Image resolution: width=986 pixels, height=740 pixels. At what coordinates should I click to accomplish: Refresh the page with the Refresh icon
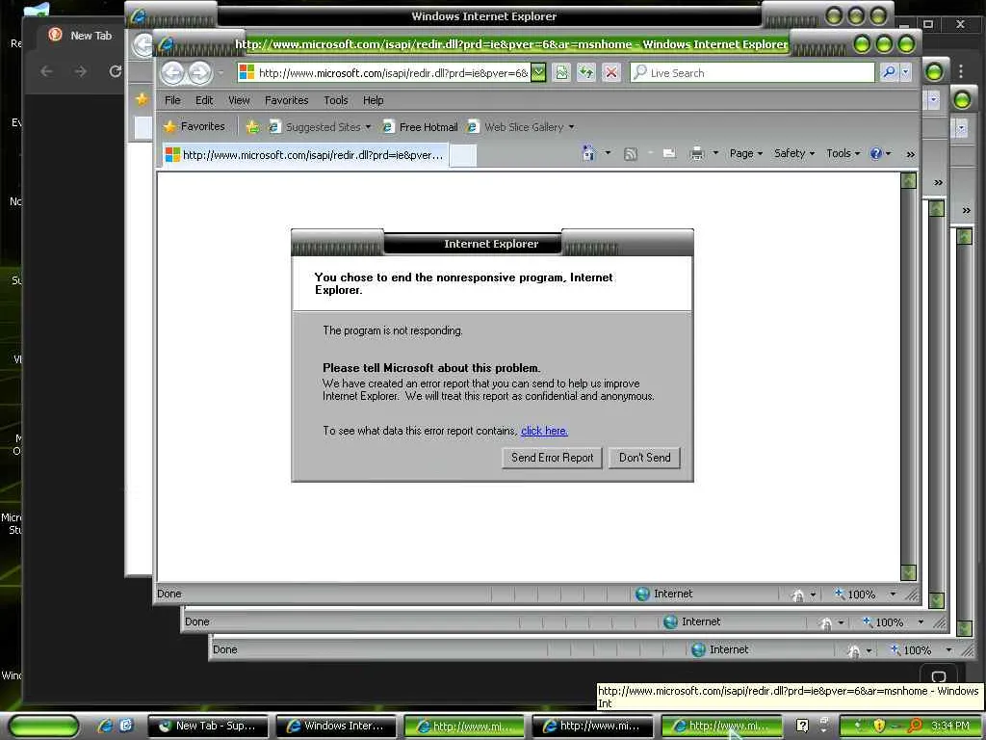(x=586, y=73)
